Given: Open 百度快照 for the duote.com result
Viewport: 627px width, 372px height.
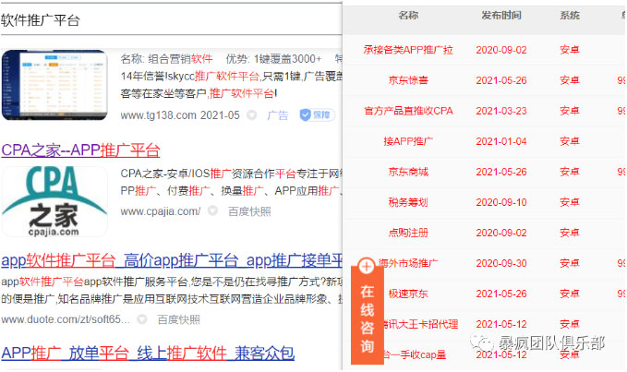Looking at the screenshot, I should tap(179, 319).
